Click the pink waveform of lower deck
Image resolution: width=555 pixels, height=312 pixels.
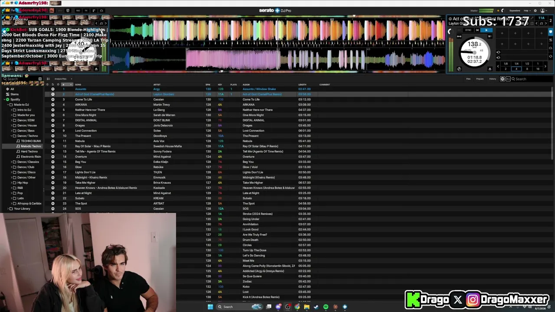[x=234, y=60]
